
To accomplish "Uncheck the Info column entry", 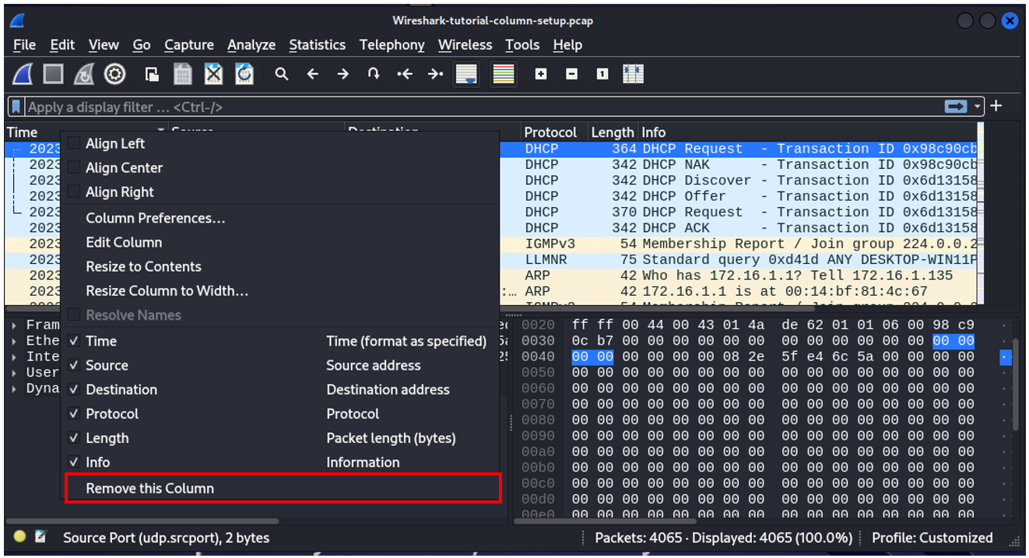I will 74,461.
